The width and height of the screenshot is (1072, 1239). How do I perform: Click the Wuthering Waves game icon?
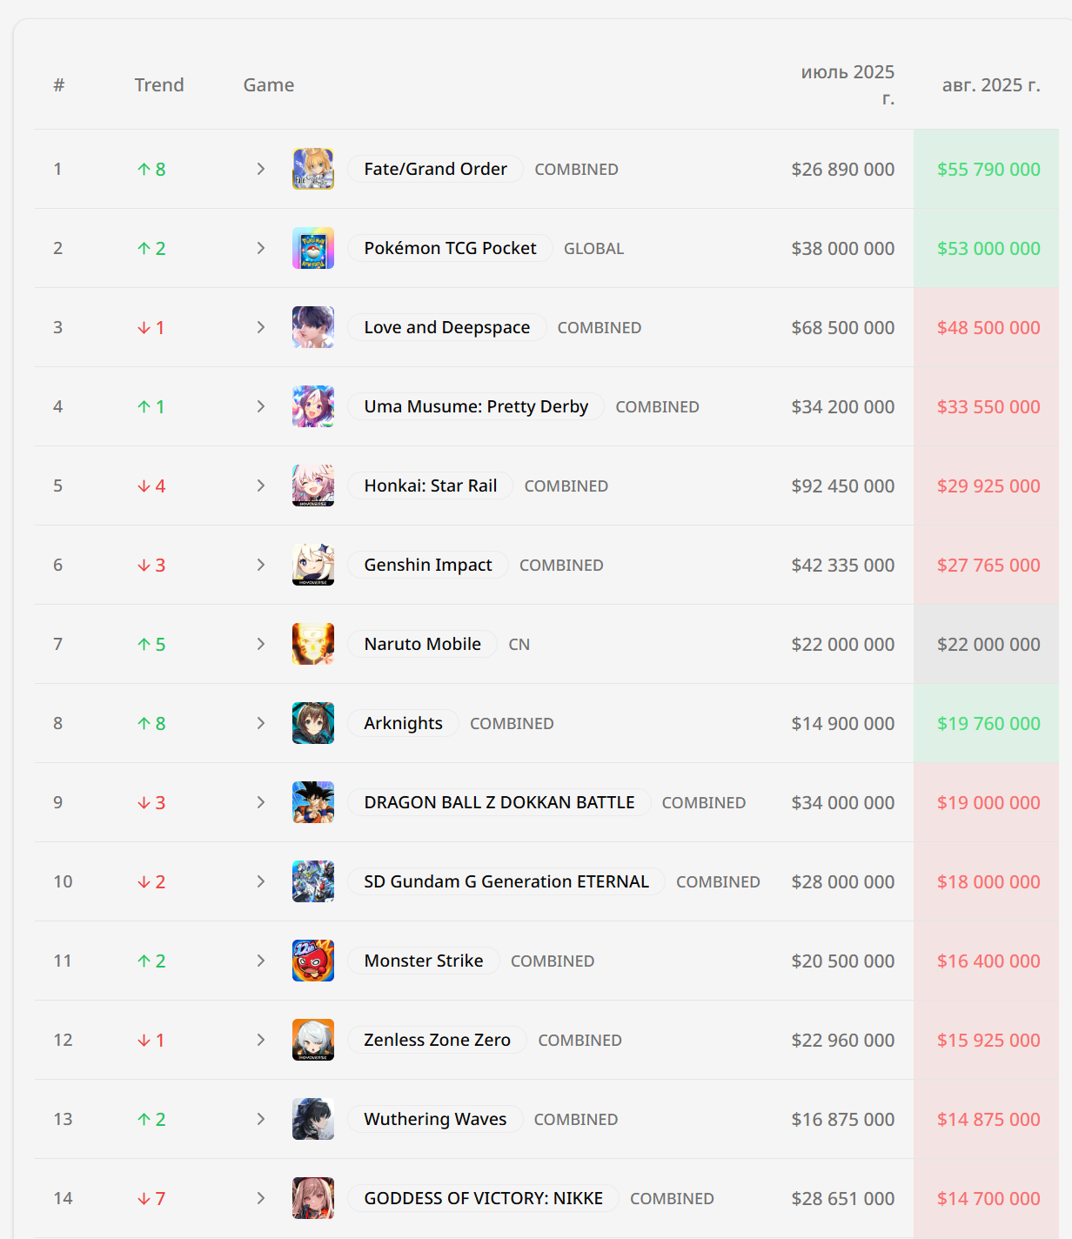pos(313,1119)
